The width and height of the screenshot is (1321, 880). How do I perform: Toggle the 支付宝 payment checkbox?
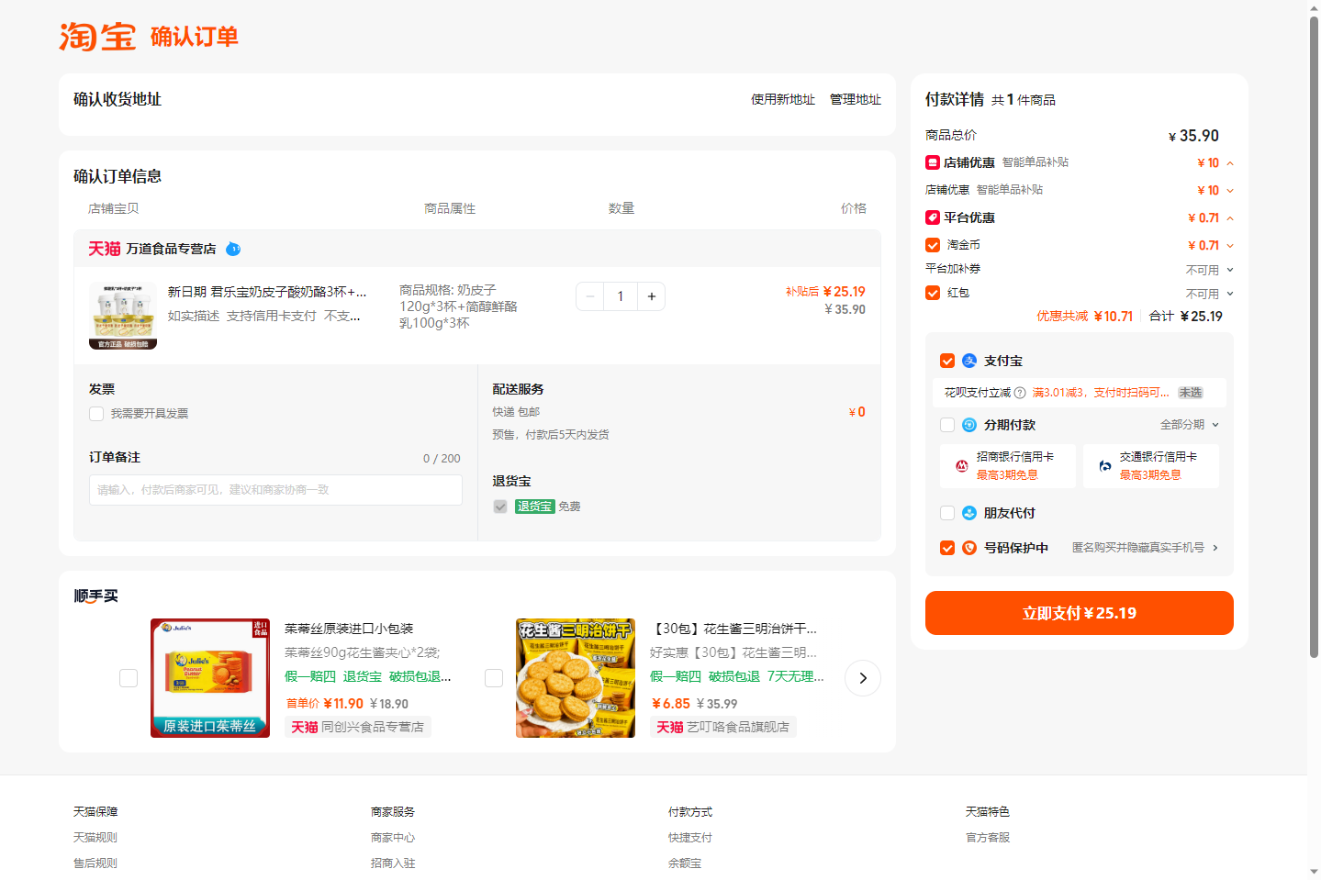(x=947, y=361)
